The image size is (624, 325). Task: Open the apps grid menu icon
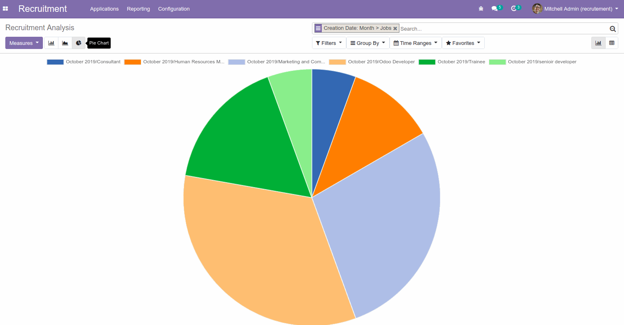[x=5, y=9]
